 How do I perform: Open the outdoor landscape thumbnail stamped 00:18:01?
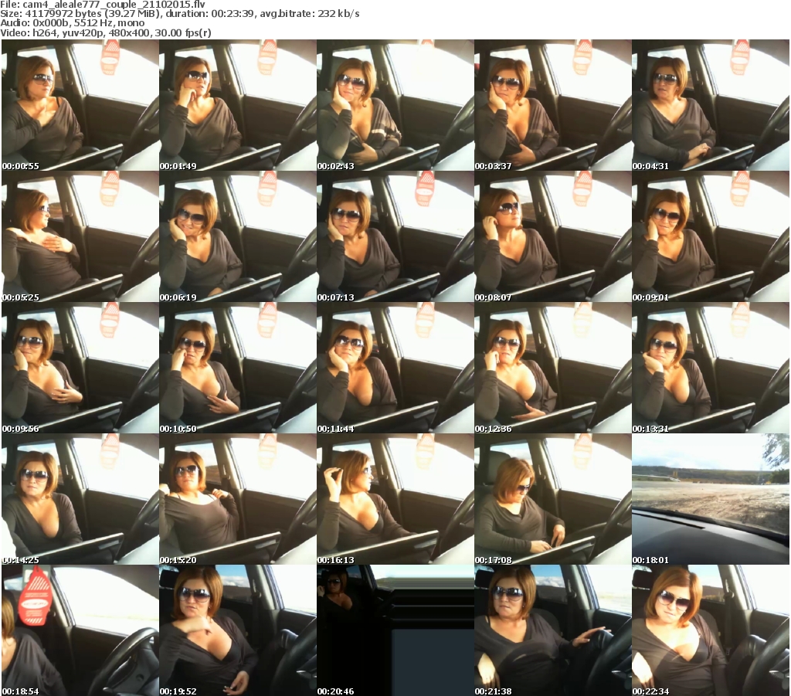tap(711, 499)
